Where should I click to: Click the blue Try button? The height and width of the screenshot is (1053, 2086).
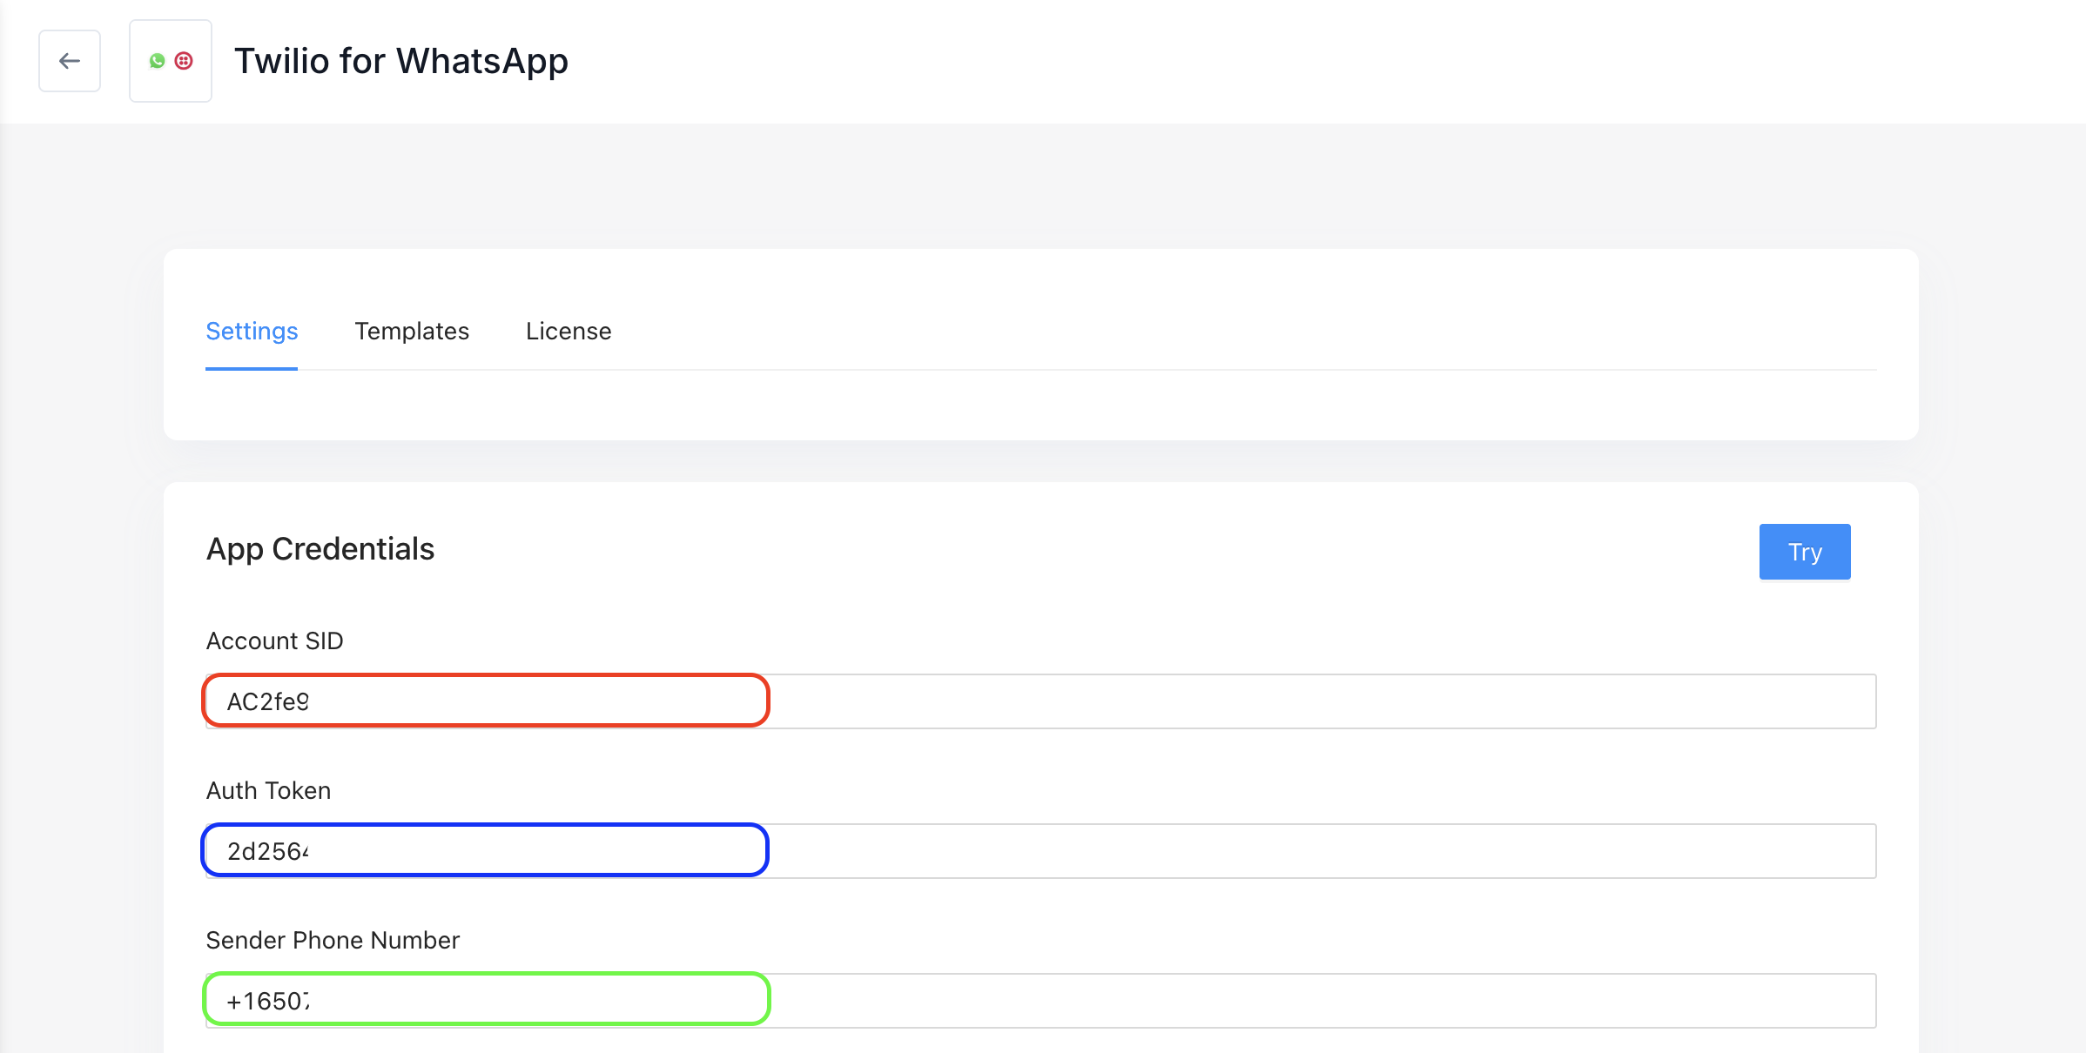coord(1805,552)
